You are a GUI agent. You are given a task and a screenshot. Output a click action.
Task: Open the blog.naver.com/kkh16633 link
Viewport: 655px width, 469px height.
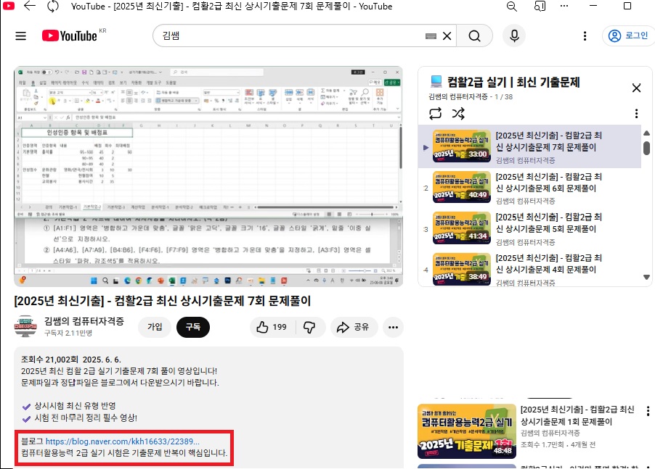123,441
